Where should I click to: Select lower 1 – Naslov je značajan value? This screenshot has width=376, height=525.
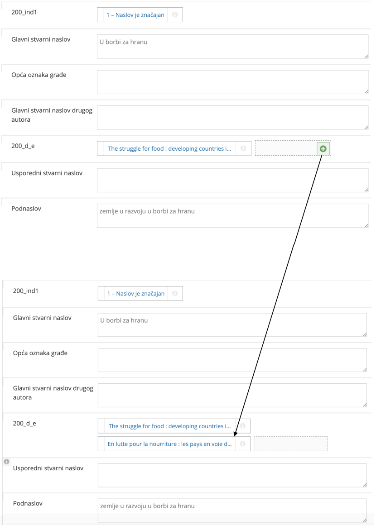click(136, 293)
